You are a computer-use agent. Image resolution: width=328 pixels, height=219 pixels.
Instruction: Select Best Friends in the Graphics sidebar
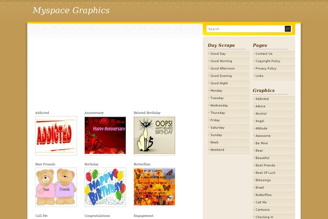pos(265,165)
